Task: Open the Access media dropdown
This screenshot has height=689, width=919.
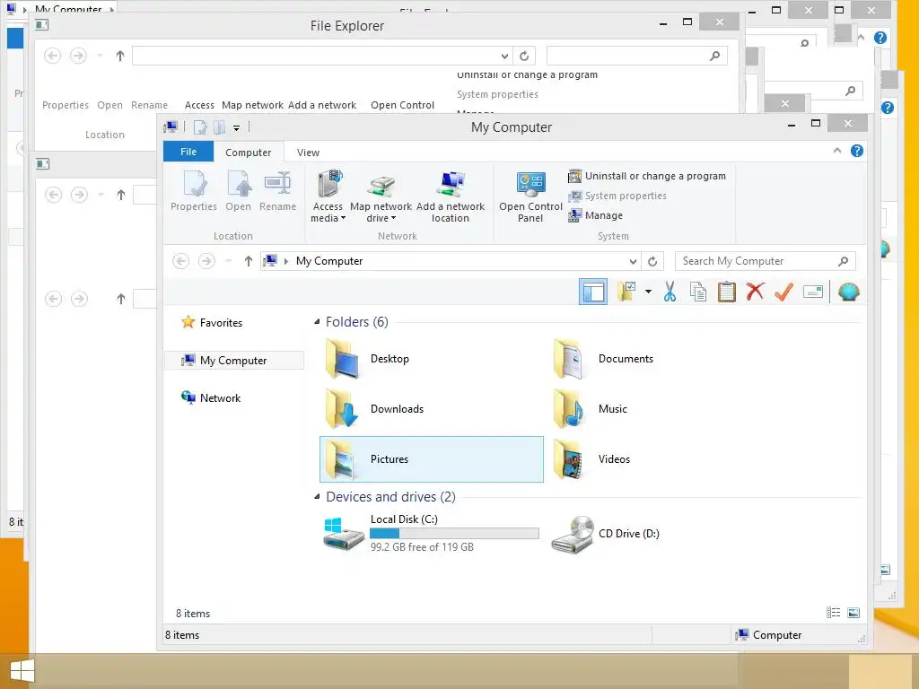Action: [328, 196]
